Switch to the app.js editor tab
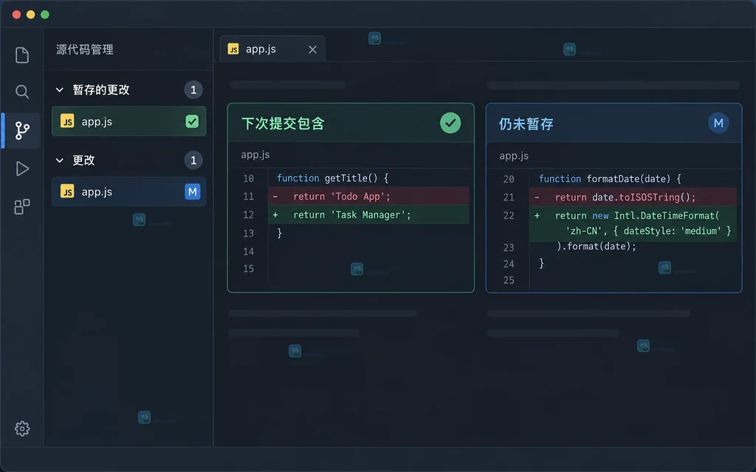Image resolution: width=756 pixels, height=472 pixels. 272,49
